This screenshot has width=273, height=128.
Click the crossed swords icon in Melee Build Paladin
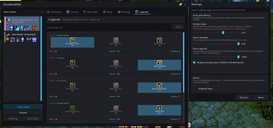pyautogui.click(x=29, y=28)
